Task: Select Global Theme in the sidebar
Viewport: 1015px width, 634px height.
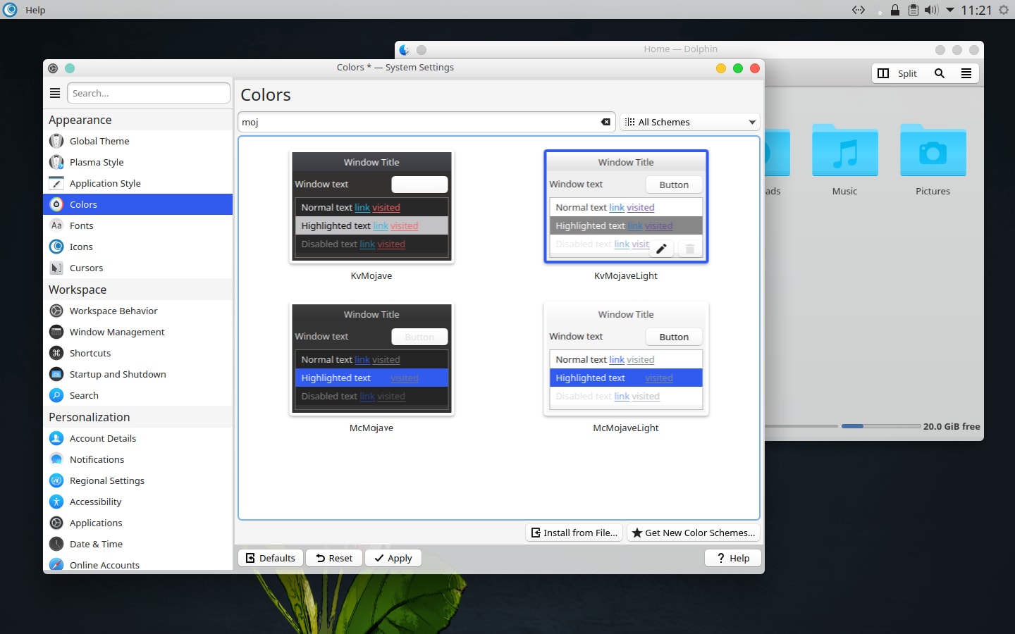Action: tap(99, 141)
